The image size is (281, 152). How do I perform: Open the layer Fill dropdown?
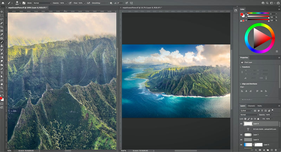pyautogui.click(x=272, y=119)
